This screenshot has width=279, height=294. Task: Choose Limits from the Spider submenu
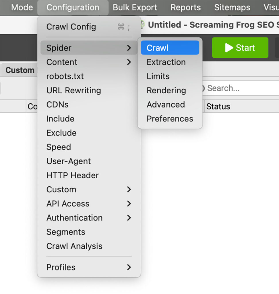pyautogui.click(x=158, y=76)
